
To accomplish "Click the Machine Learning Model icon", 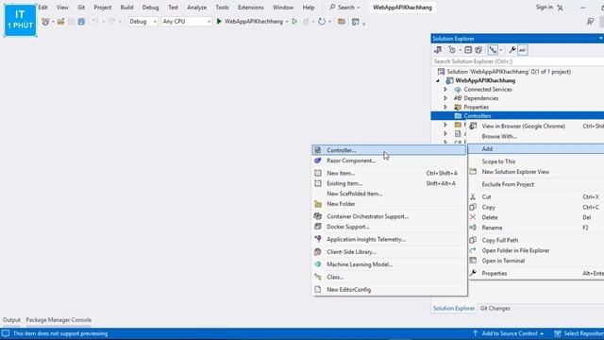I will [318, 264].
